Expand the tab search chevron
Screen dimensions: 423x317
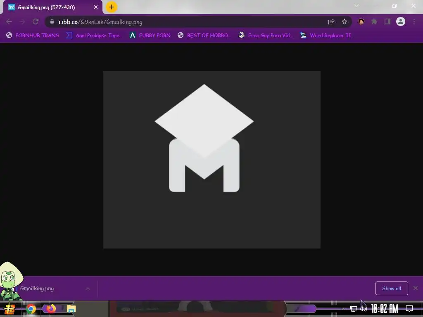[356, 6]
